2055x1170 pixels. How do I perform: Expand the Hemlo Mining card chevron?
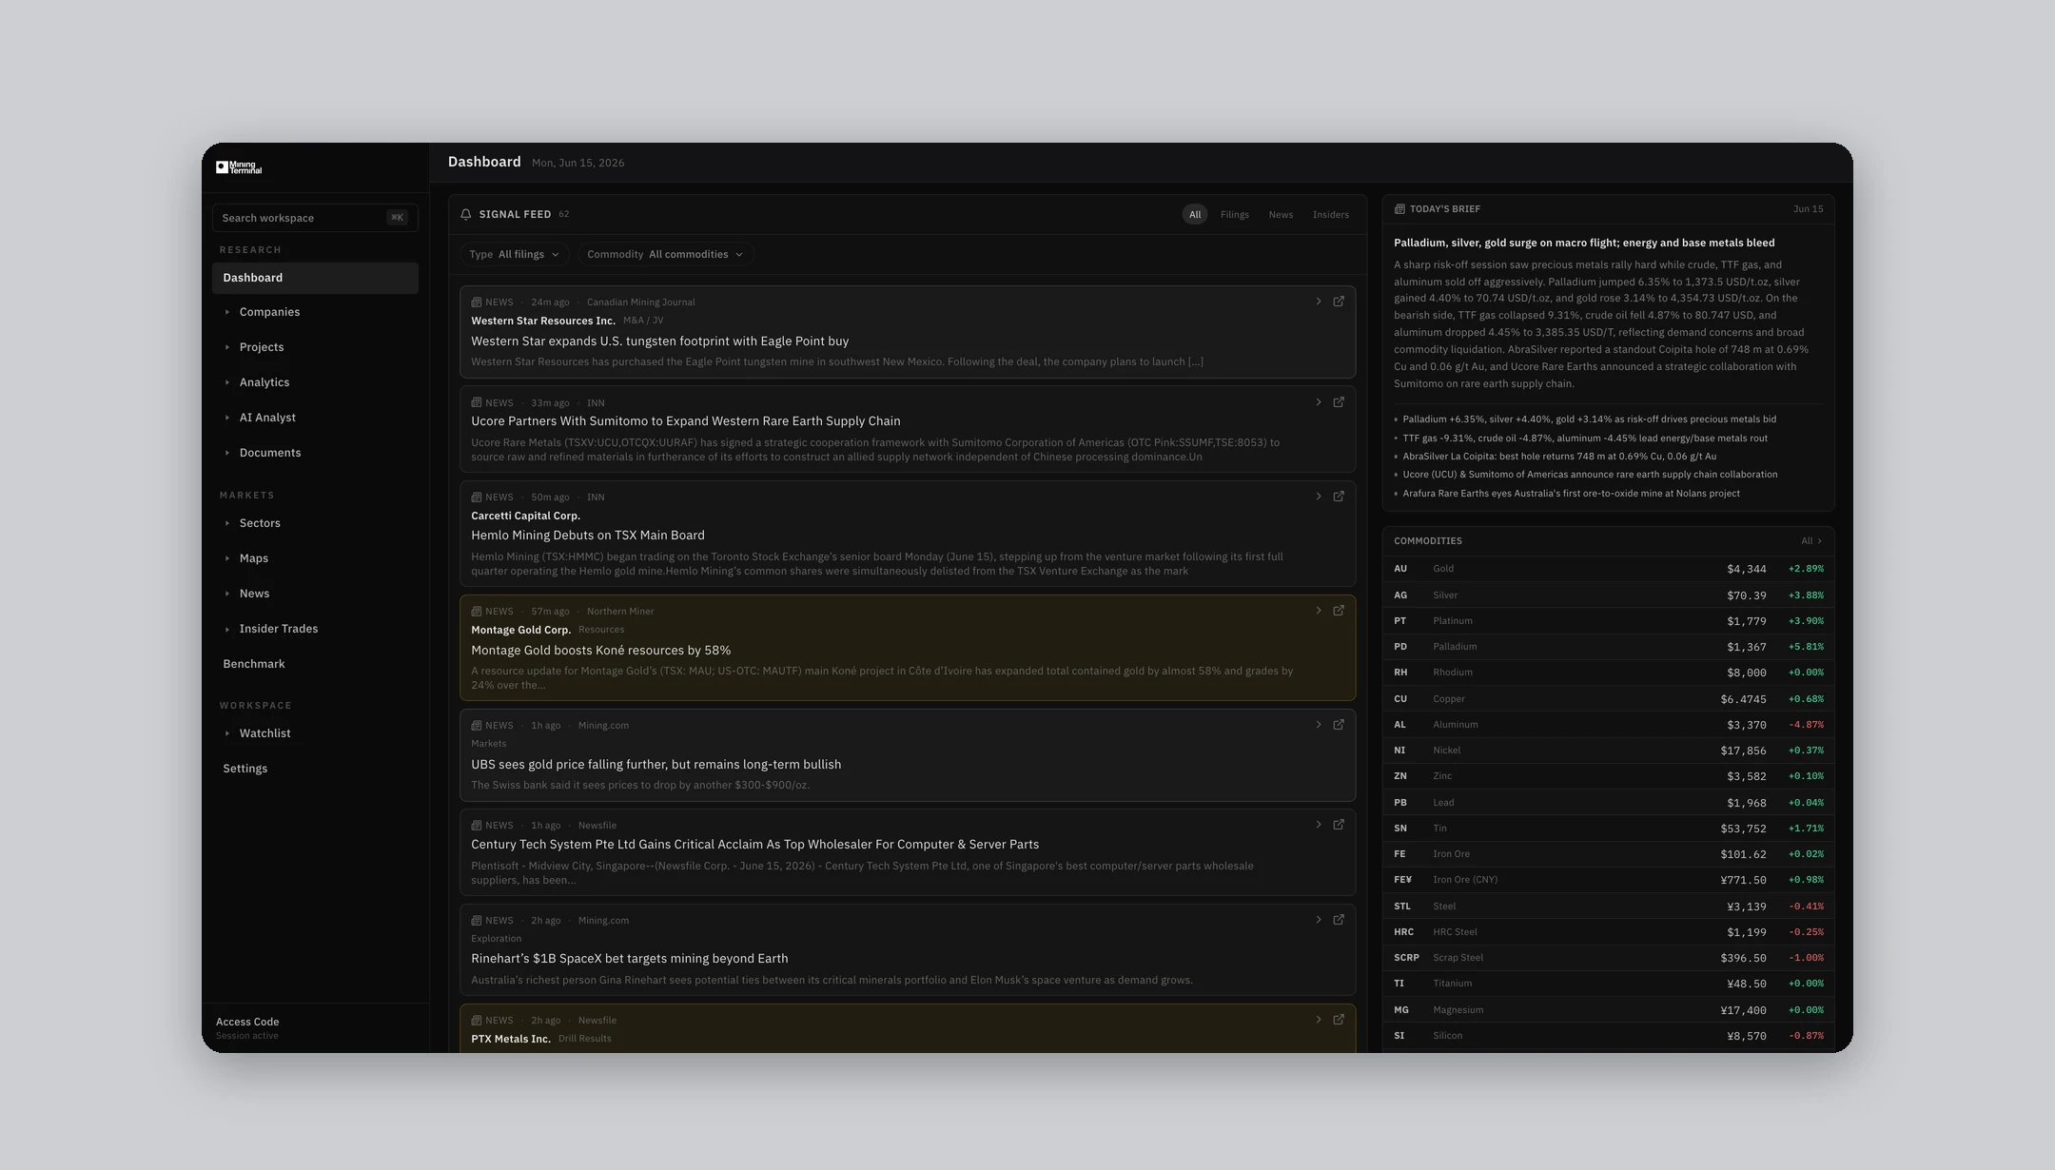coord(1319,497)
